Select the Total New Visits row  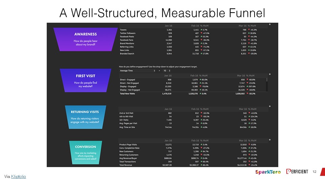tap(193, 94)
